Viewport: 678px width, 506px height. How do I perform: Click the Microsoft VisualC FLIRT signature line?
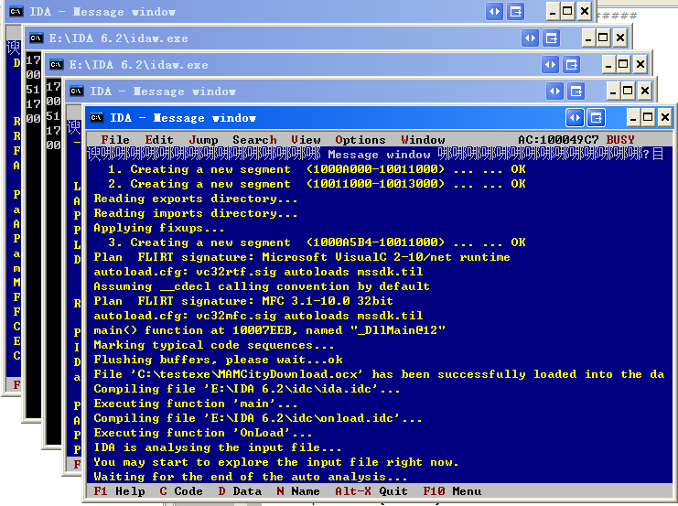pos(302,257)
